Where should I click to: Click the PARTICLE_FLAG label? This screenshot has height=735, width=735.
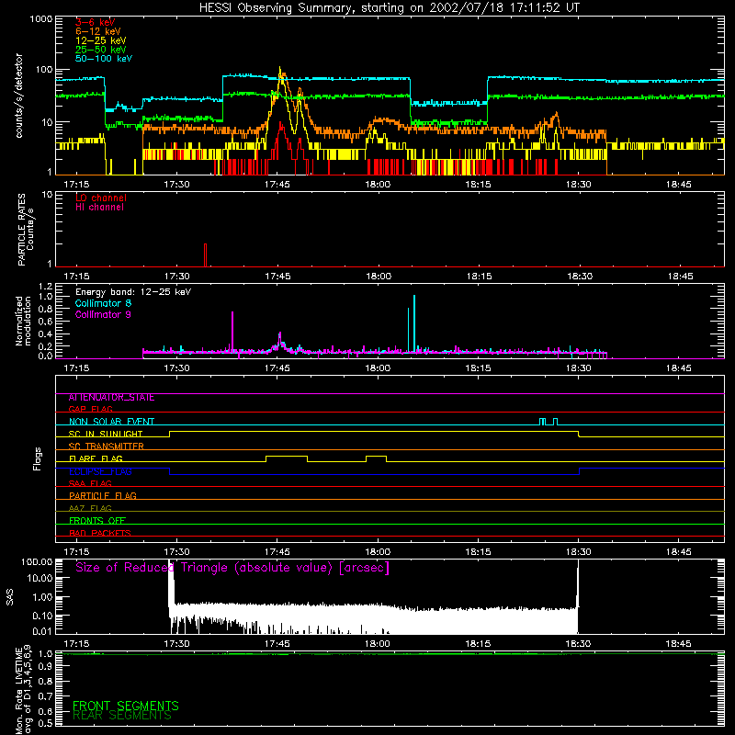pos(103,496)
